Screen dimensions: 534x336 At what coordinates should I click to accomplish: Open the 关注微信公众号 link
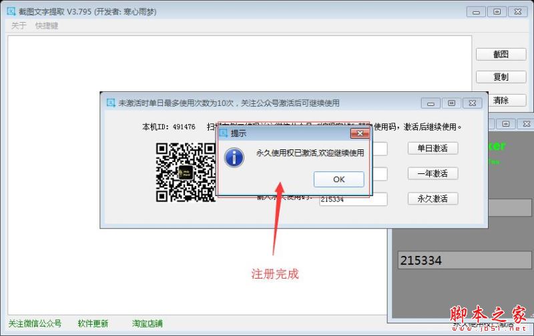(35, 323)
